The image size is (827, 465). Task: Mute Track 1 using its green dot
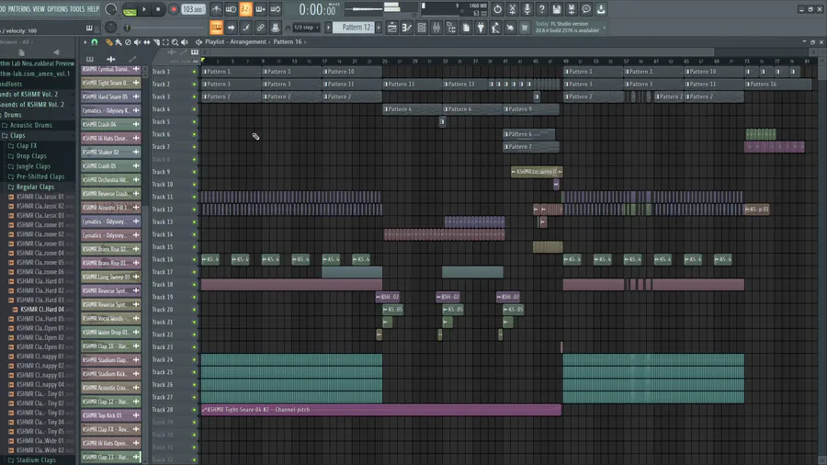point(194,72)
